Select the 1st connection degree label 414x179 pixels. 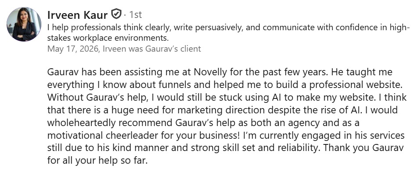pos(136,14)
